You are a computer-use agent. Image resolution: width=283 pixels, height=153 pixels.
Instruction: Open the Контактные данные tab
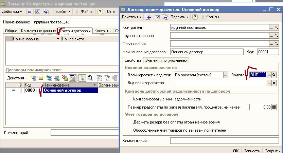(x=38, y=31)
